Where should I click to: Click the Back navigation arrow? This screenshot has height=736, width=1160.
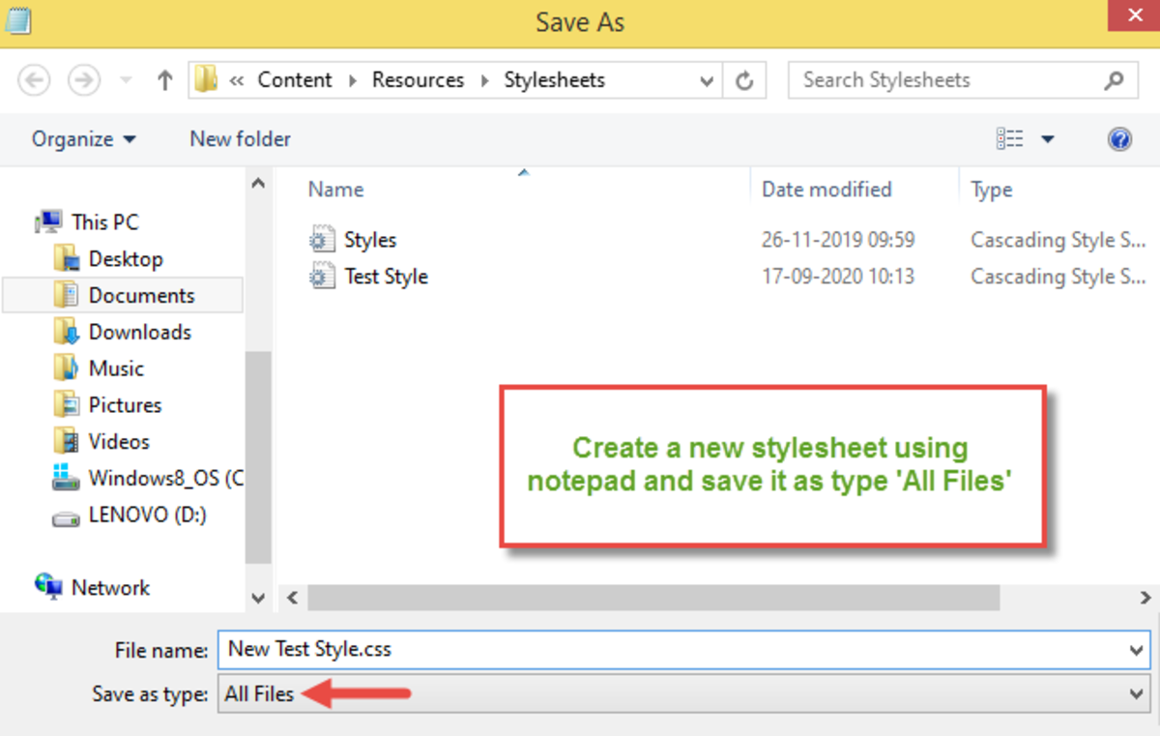point(35,80)
